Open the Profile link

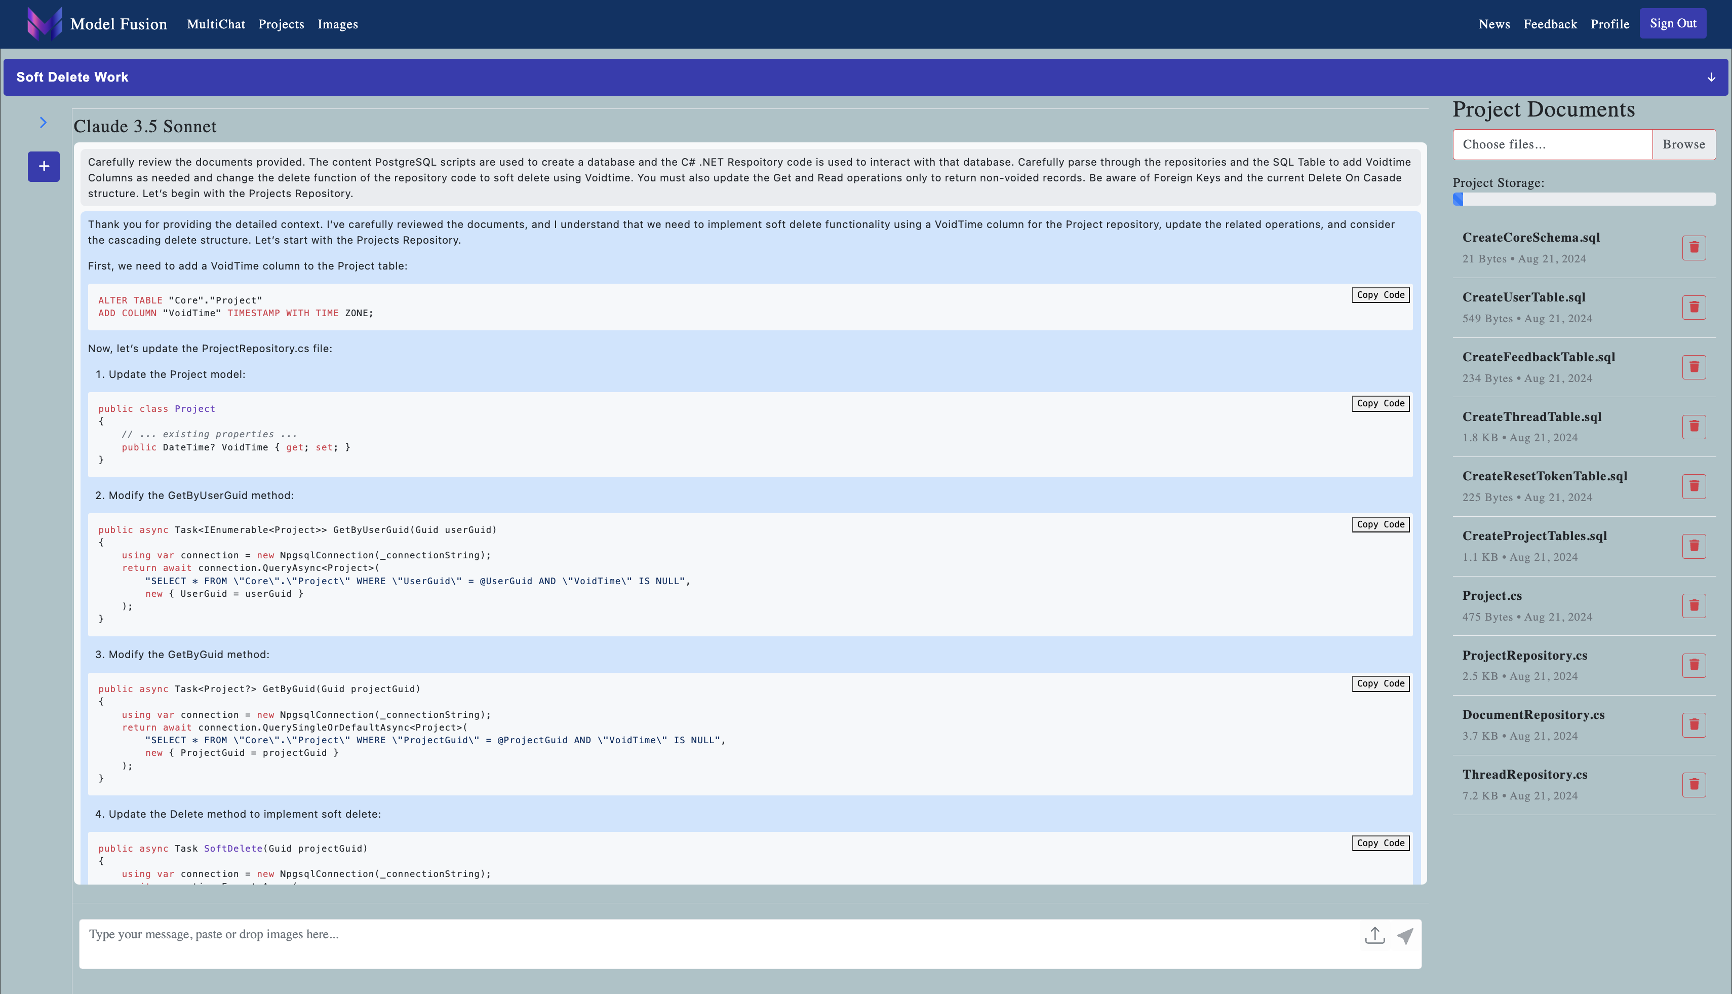coord(1609,24)
